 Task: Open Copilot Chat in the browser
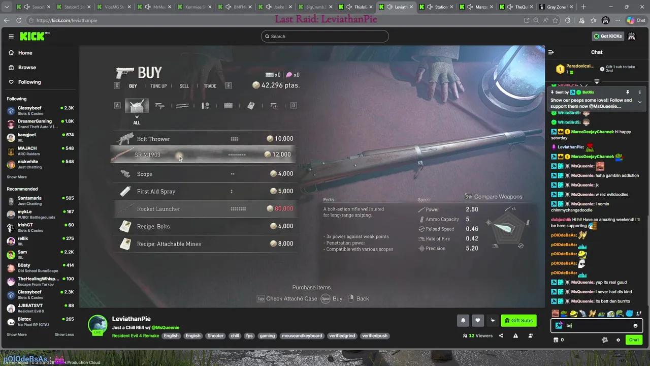click(x=637, y=20)
